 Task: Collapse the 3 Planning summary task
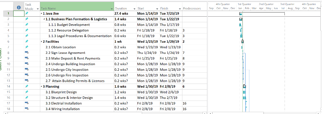(x=41, y=86)
